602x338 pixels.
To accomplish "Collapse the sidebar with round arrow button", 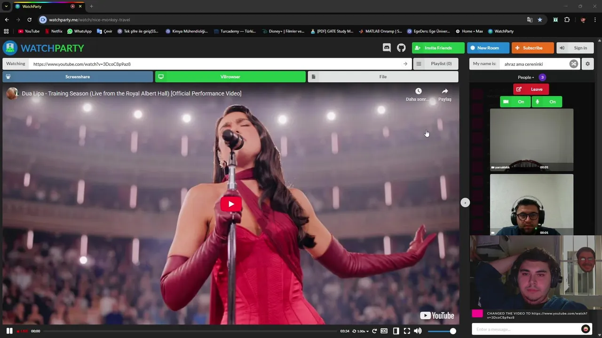I will pos(465,202).
